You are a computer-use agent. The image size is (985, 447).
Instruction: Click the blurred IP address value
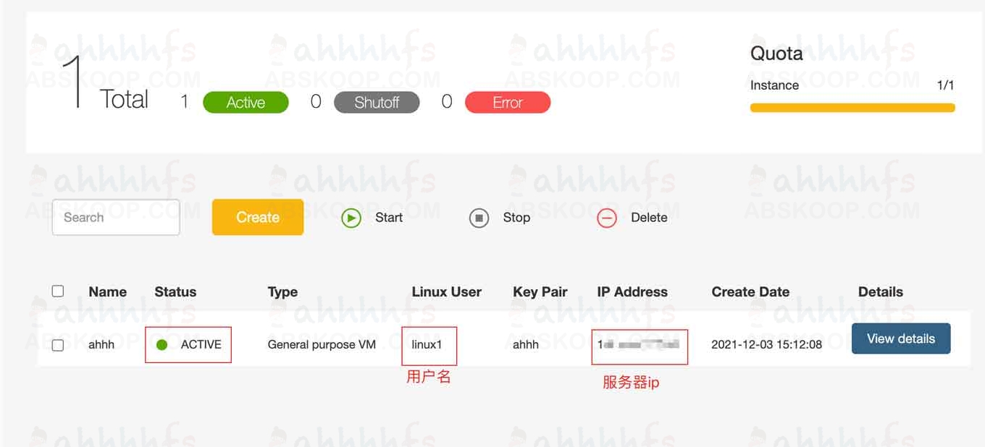tap(639, 345)
